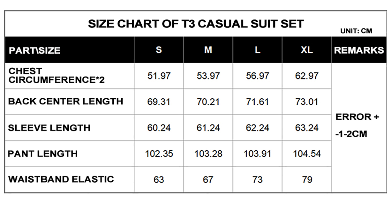This screenshot has height=204, width=391.
Task: Click the Sleeve Length row label
Action: tap(49, 128)
